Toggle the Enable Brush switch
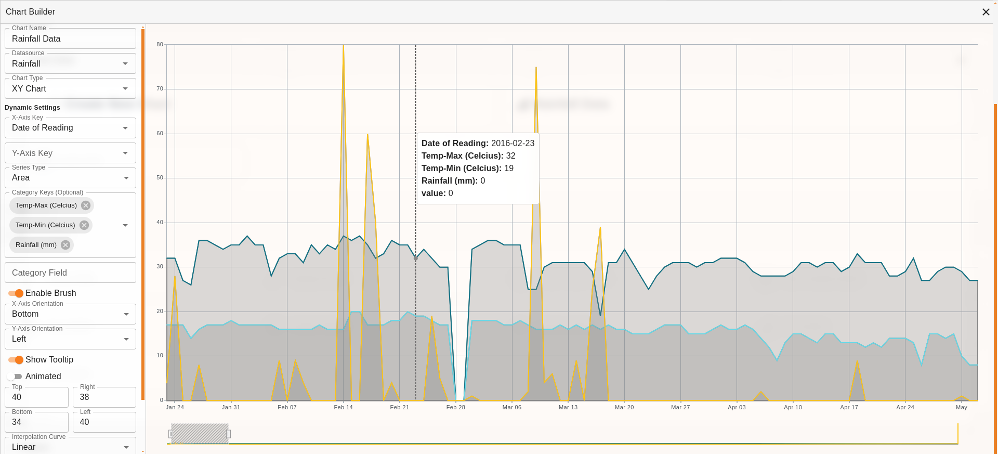 pos(16,293)
